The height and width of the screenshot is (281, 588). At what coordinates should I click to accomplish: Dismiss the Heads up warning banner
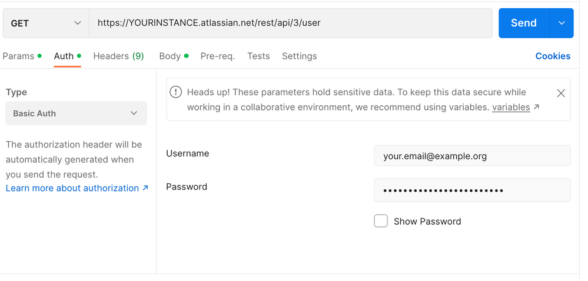560,93
